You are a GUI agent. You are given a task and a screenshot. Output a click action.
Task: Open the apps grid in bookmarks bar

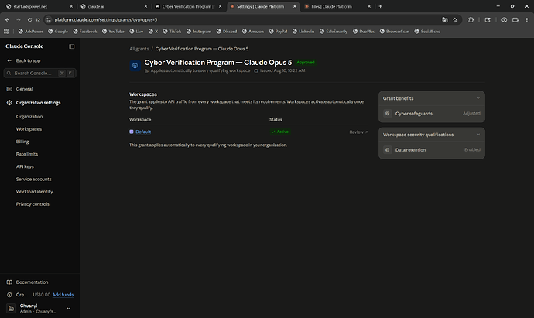(6, 31)
